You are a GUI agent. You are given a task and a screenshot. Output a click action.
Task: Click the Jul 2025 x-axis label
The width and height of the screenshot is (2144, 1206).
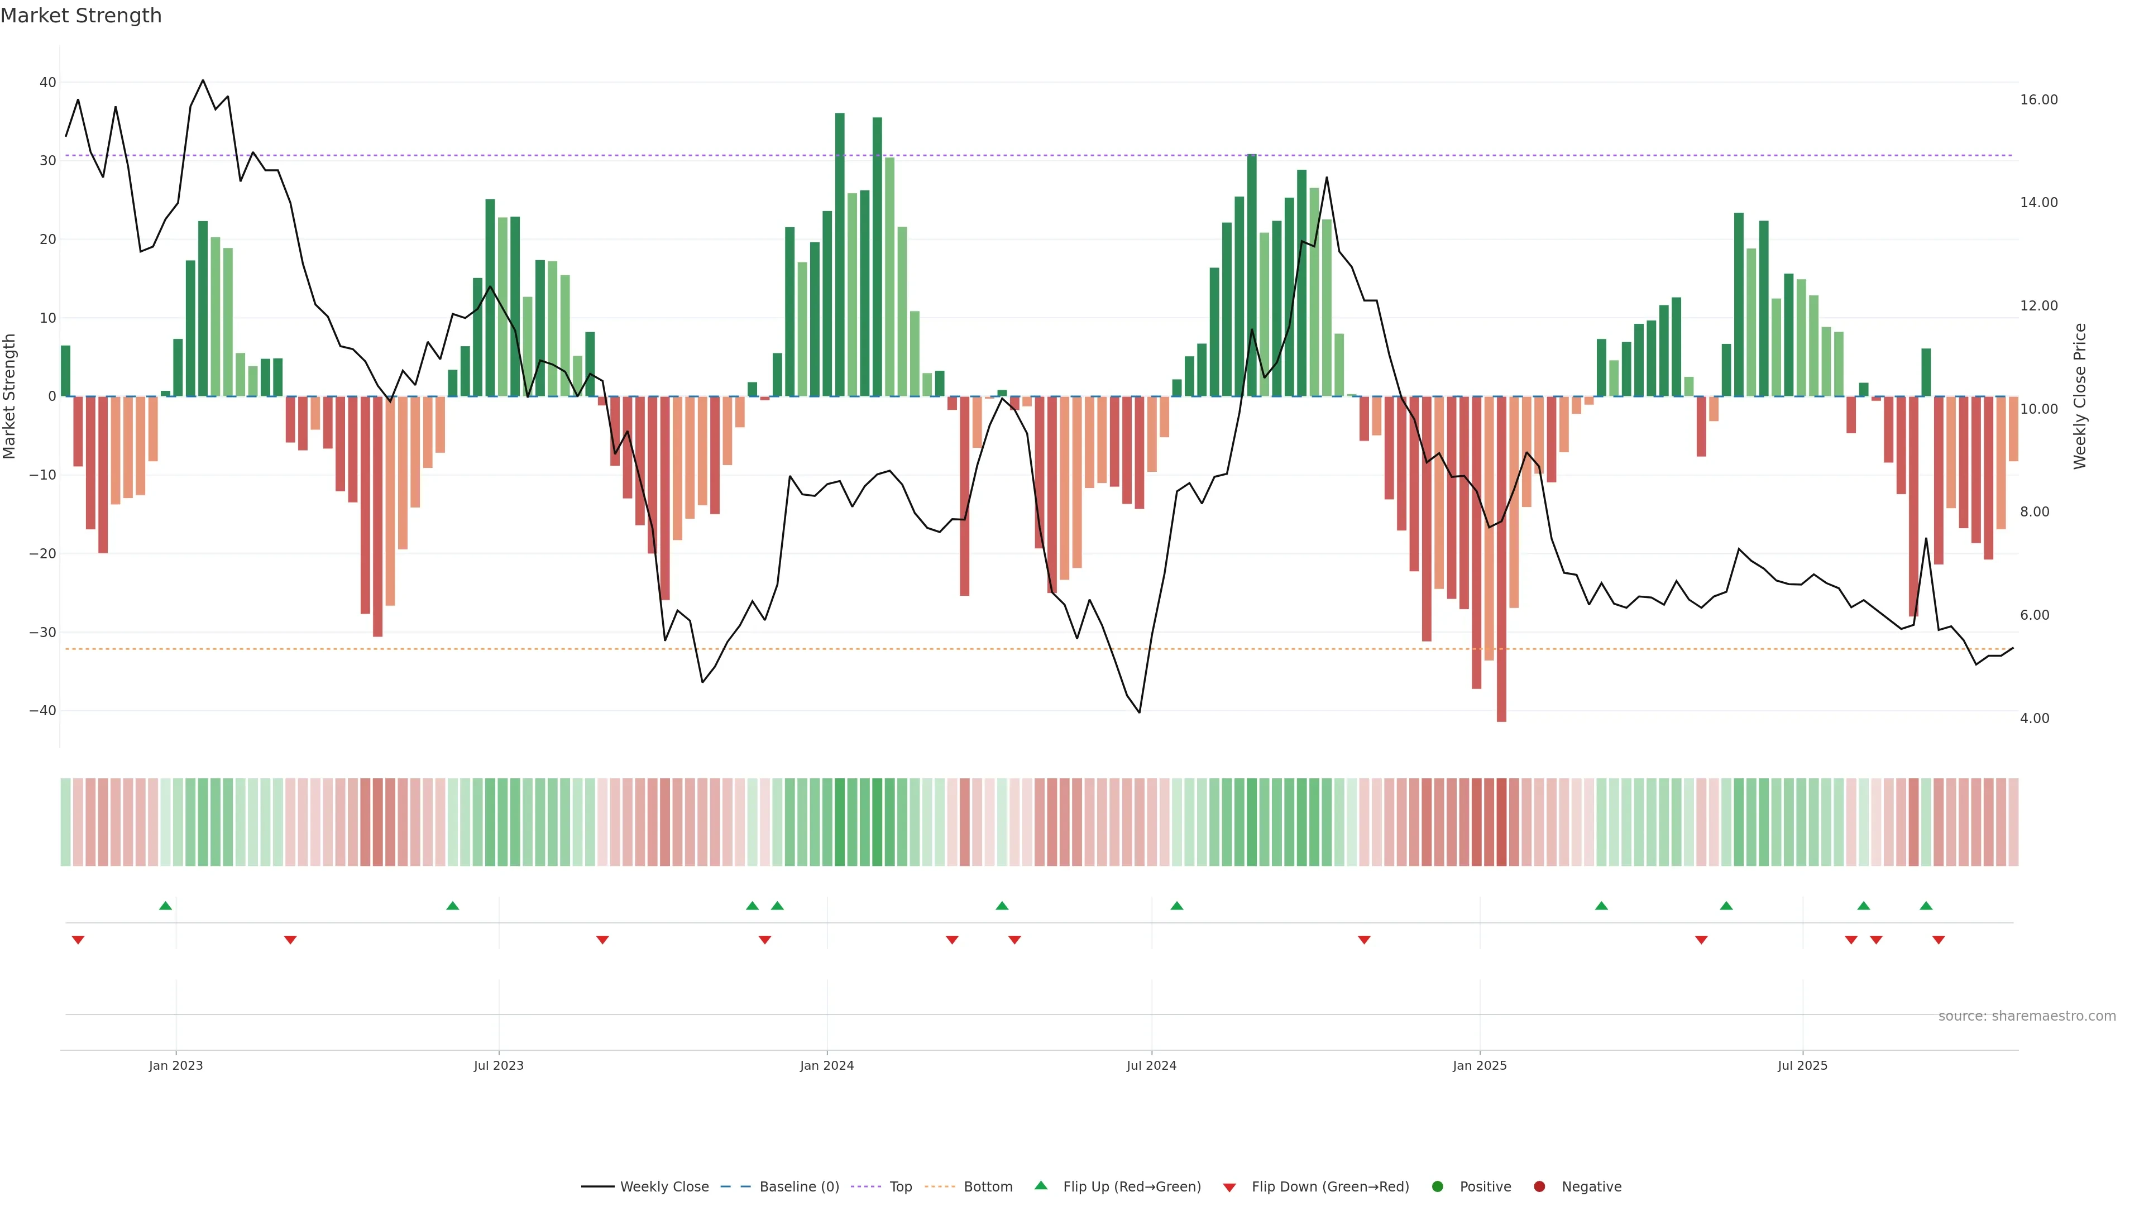1802,1065
